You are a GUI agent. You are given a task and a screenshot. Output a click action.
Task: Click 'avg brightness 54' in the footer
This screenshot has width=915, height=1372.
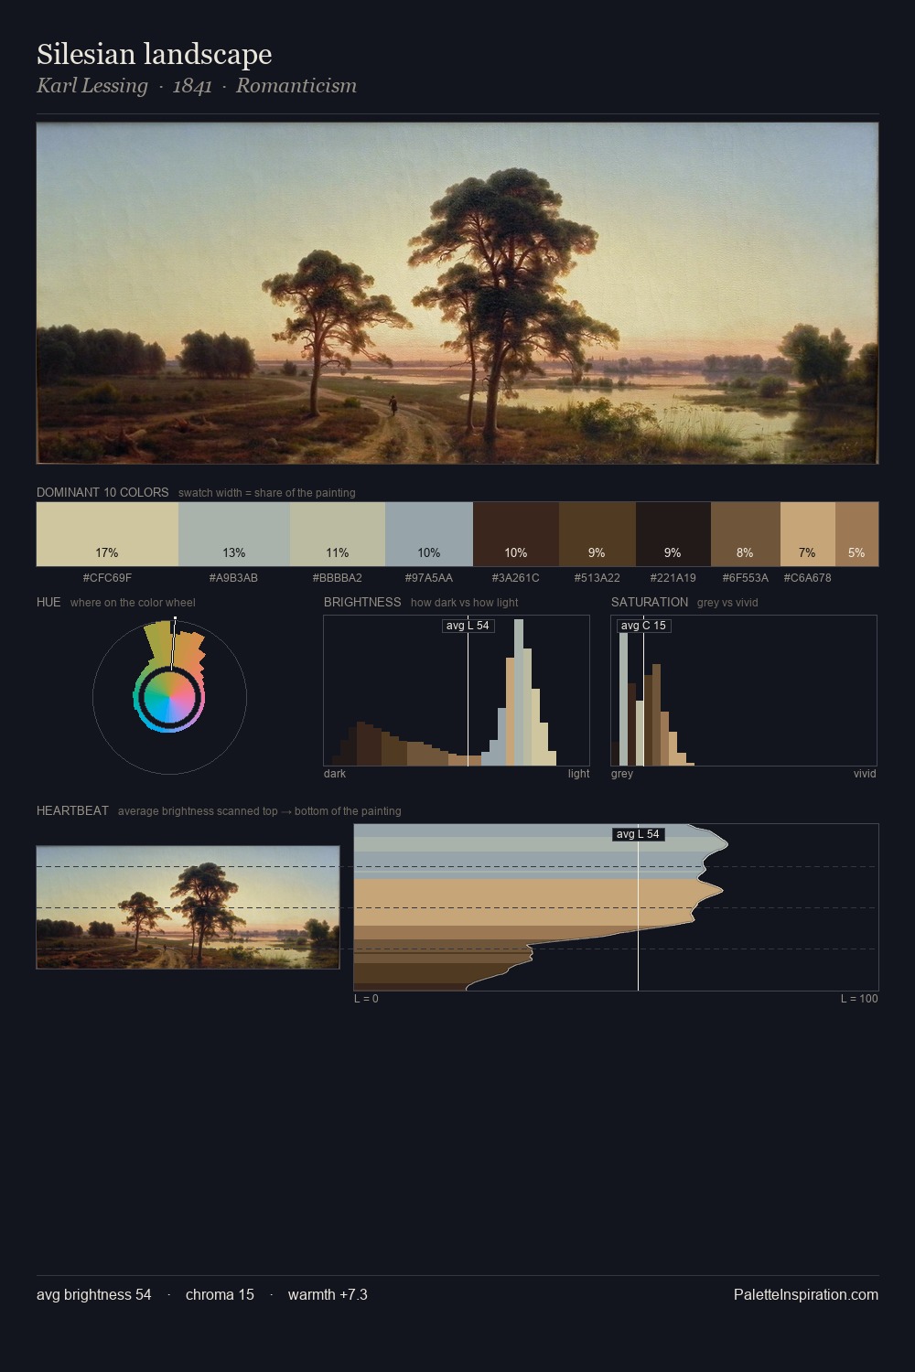(x=94, y=1294)
